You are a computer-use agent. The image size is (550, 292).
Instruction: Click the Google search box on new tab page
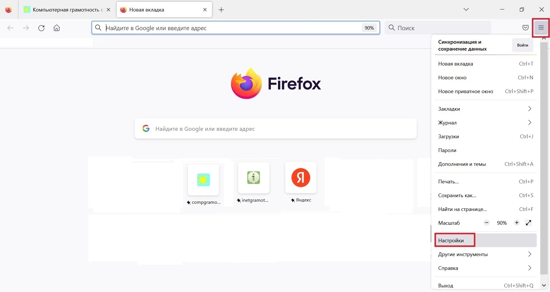click(276, 128)
